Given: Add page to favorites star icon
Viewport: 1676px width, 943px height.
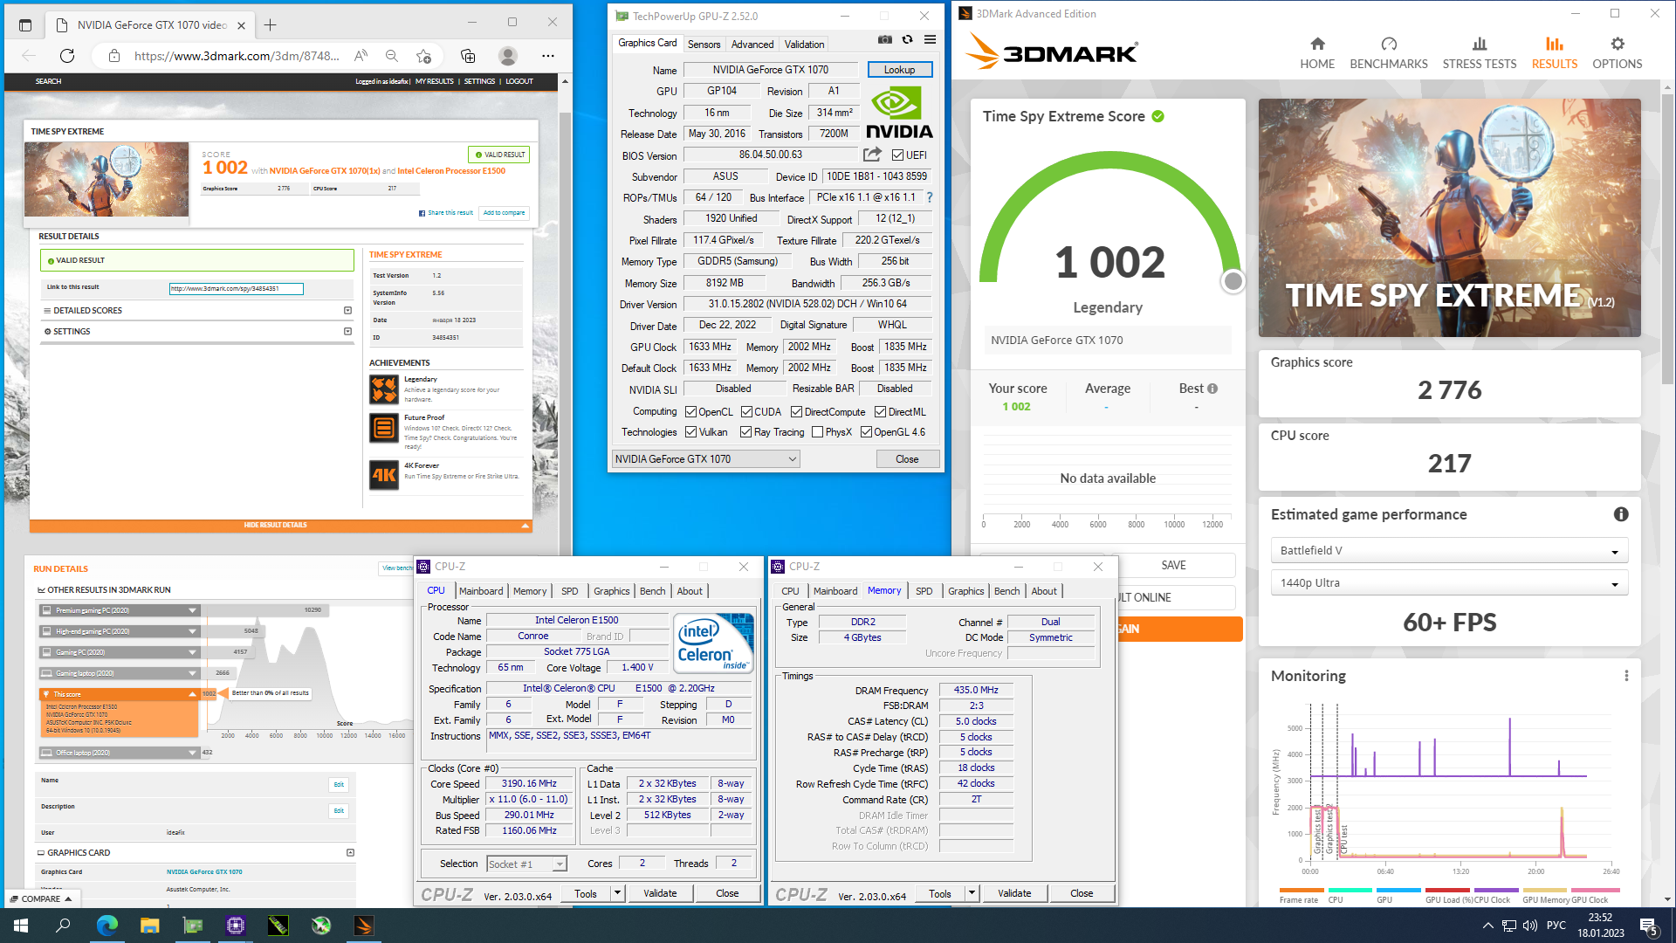Looking at the screenshot, I should [x=424, y=56].
